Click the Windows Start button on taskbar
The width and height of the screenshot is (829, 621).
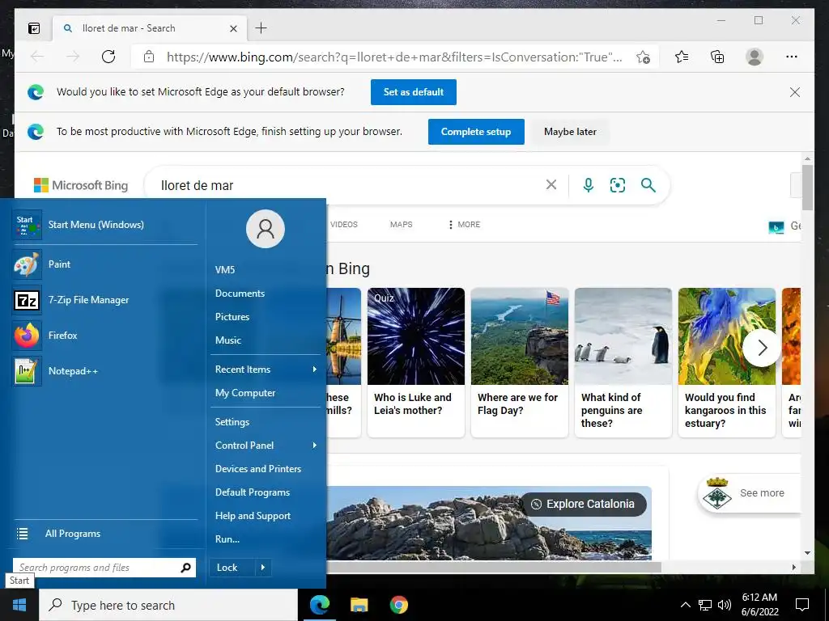(19, 605)
